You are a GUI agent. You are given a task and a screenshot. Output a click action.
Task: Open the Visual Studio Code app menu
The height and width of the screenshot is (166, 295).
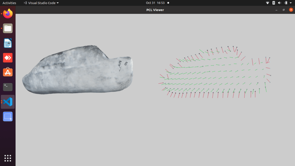41,3
